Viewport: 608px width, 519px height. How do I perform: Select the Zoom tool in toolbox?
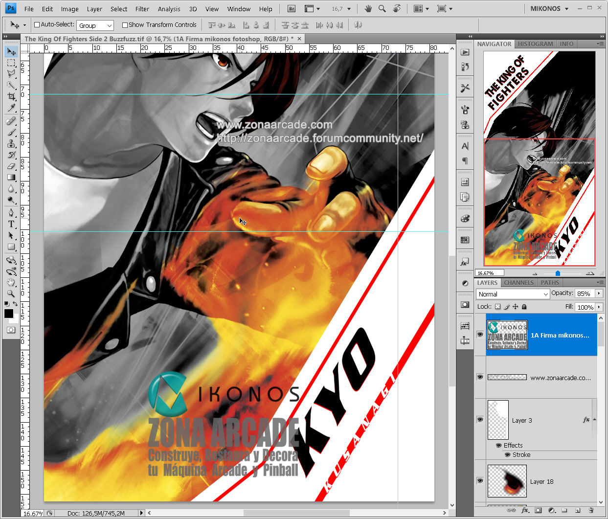pyautogui.click(x=11, y=293)
